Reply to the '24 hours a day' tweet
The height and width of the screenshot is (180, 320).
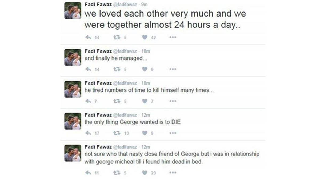point(88,37)
